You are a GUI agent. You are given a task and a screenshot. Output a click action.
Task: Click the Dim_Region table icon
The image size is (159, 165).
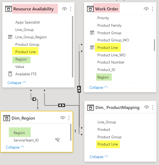[7, 118]
